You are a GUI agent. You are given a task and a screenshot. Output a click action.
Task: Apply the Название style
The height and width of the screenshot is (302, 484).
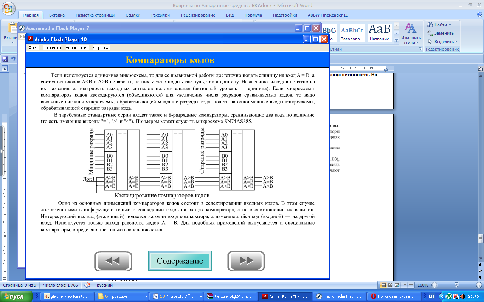click(379, 33)
